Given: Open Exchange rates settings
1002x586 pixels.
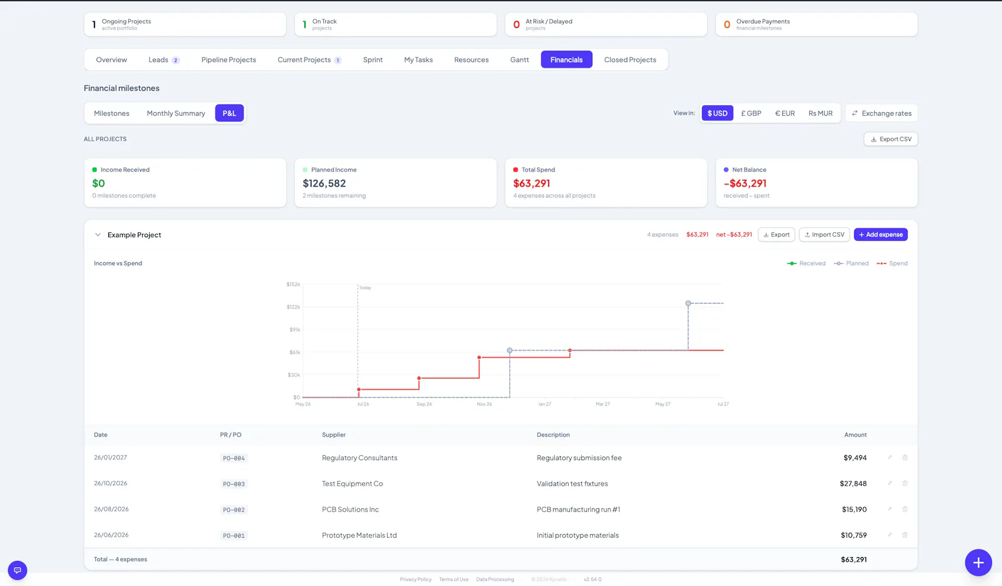Looking at the screenshot, I should [x=881, y=113].
